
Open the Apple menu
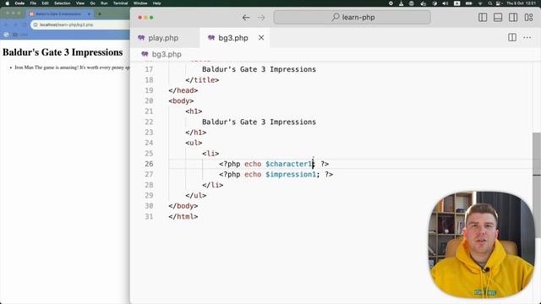pyautogui.click(x=8, y=3)
